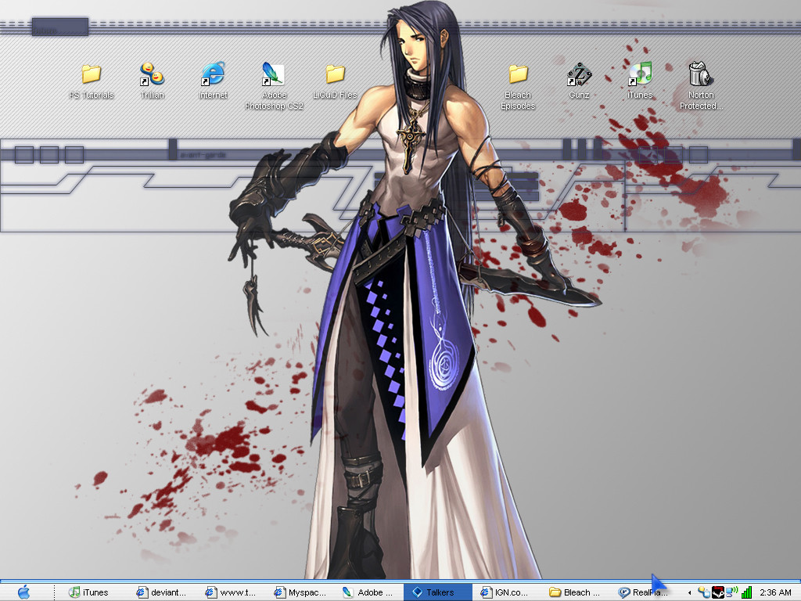Switch to the Myspac... taskbar window
Image resolution: width=801 pixels, height=601 pixels.
pos(300,592)
